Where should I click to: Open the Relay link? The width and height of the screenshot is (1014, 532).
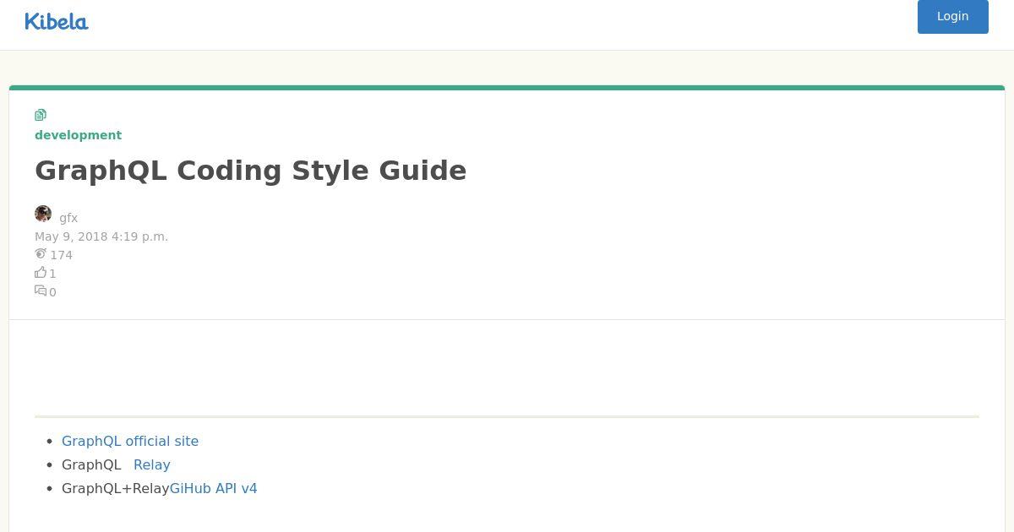coord(152,464)
